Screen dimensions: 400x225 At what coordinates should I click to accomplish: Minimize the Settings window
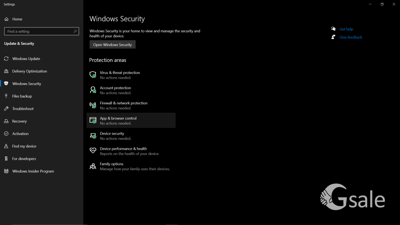point(370,4)
